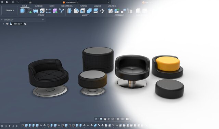Click the Undo arrow icon
The image size is (219, 129).
18,2
